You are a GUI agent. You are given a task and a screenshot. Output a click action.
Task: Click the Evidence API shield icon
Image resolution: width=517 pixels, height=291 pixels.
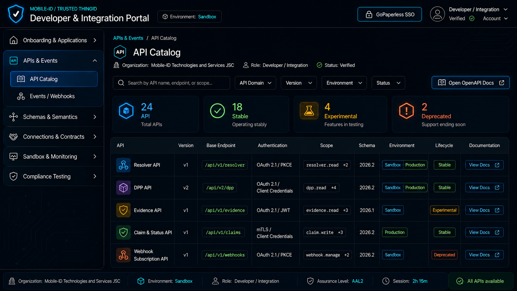(123, 210)
